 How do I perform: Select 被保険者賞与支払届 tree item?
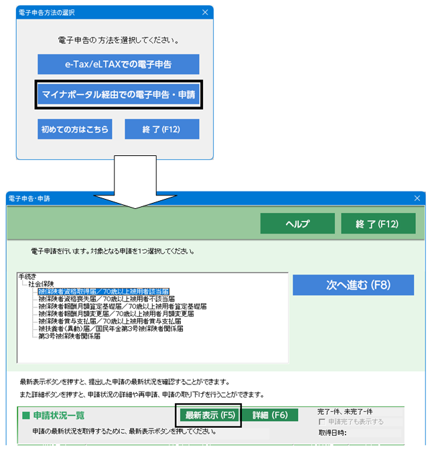(x=110, y=321)
